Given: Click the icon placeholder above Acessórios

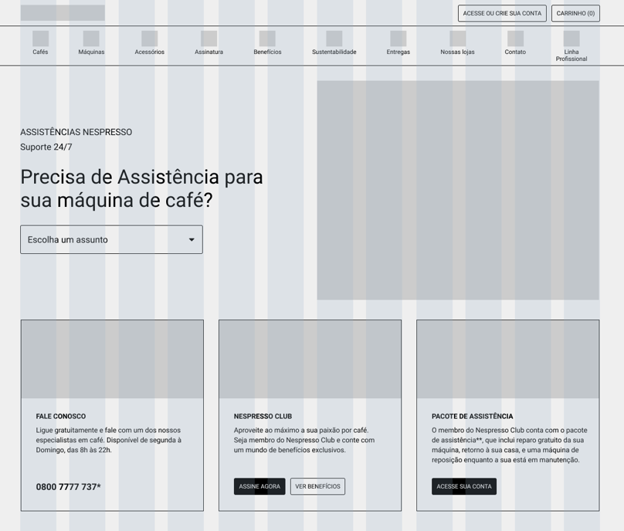Looking at the screenshot, I should tap(150, 39).
